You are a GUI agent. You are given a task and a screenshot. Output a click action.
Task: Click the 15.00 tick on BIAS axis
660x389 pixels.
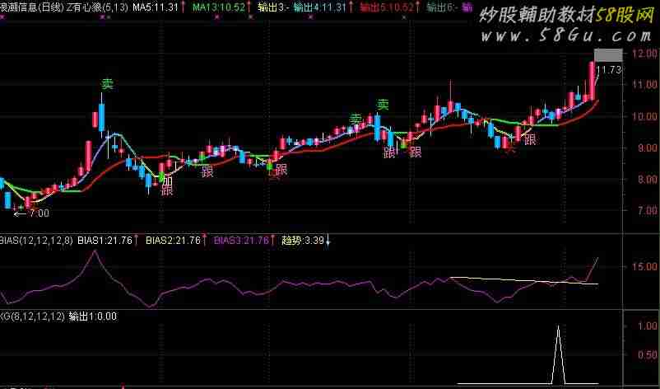[x=642, y=267]
